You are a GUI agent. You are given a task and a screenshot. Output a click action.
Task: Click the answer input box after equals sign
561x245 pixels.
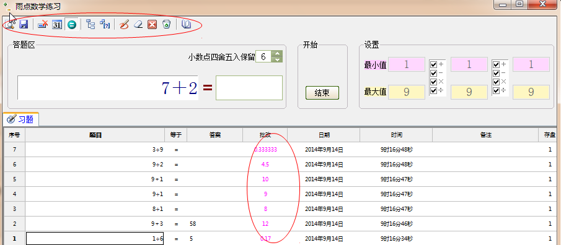pos(249,88)
